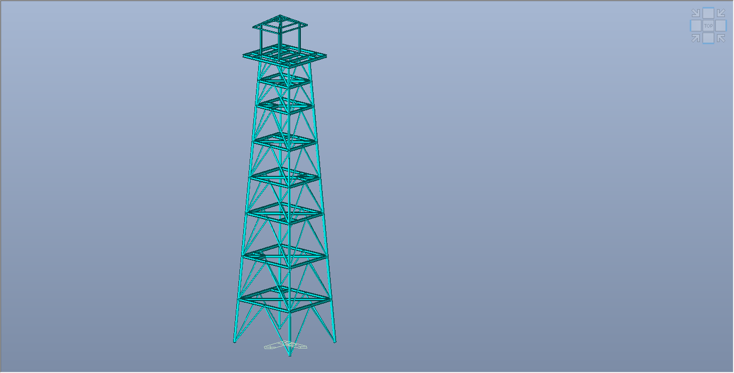Viewport: 734px width, 373px height.
Task: Click the upper-left diagonal arrow in navigator
Action: pos(696,13)
